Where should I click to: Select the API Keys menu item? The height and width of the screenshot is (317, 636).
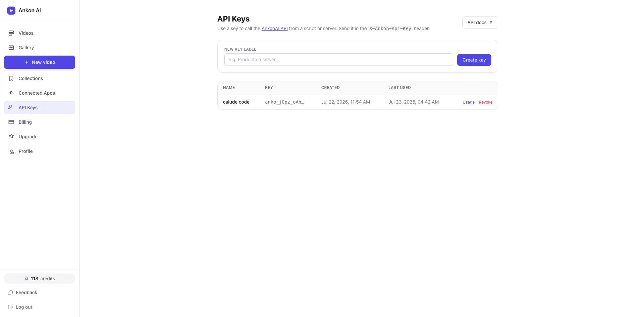39,108
